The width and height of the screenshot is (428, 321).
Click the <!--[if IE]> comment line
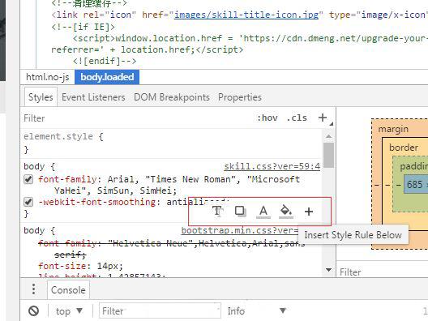83,27
